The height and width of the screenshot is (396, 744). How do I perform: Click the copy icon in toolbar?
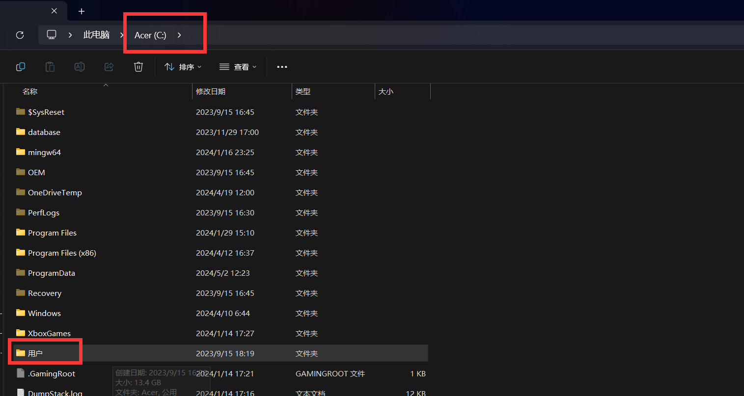tap(21, 67)
